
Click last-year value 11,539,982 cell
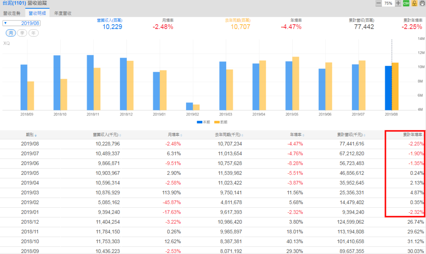230,173
